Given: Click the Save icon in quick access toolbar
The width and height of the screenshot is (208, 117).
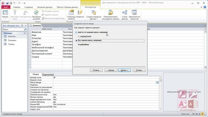Looking at the screenshot, I should coord(7,3).
